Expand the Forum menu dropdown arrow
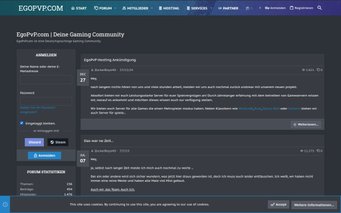Image resolution: width=341 pixels, height=213 pixels. [x=115, y=9]
